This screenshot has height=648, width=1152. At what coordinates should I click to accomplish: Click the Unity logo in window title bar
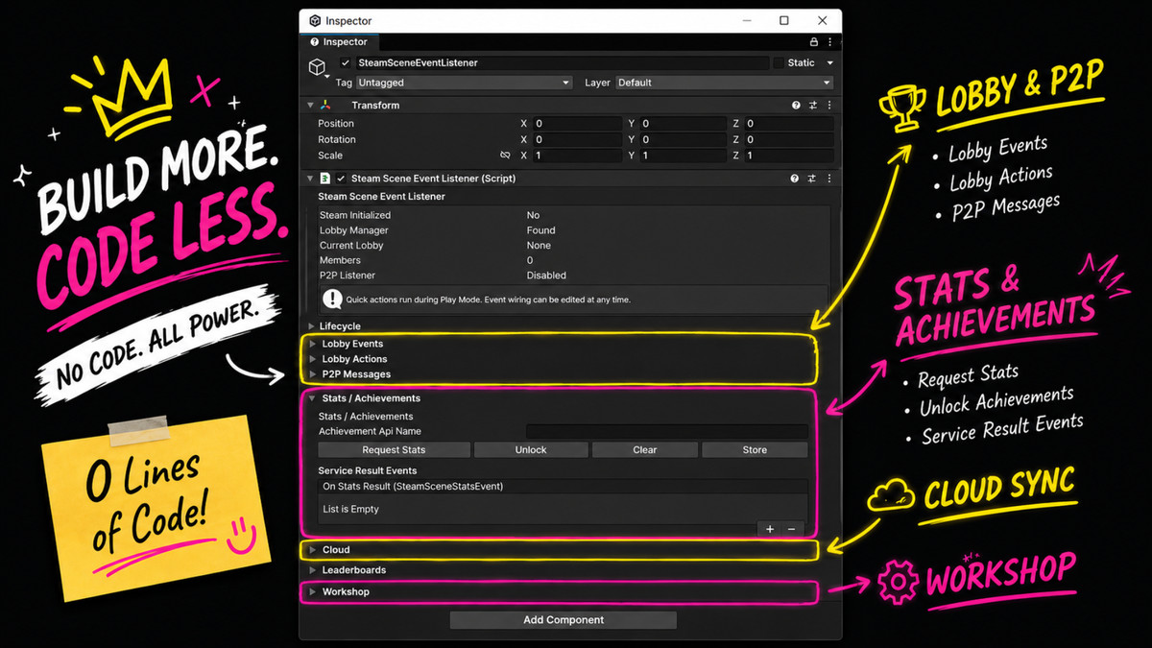[x=315, y=21]
